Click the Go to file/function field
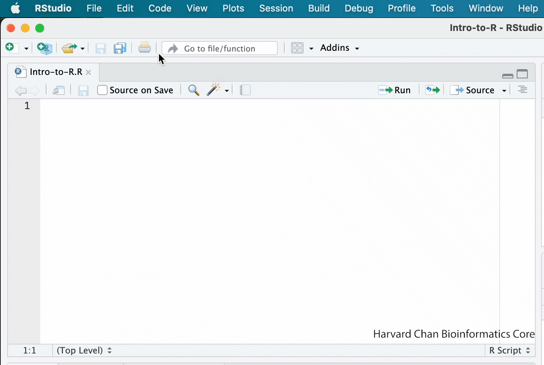Screen dimensions: 544x365 219,48
